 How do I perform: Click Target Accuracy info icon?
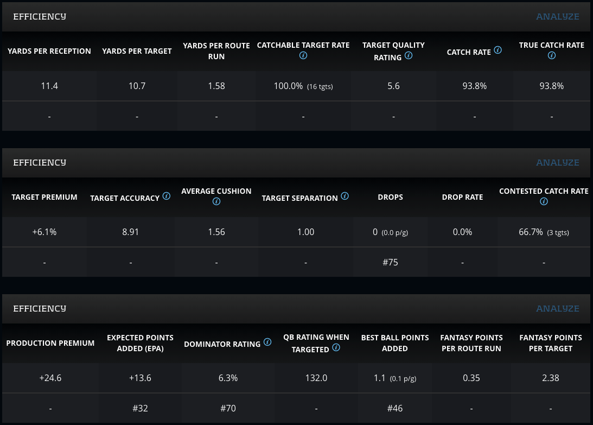pos(167,196)
